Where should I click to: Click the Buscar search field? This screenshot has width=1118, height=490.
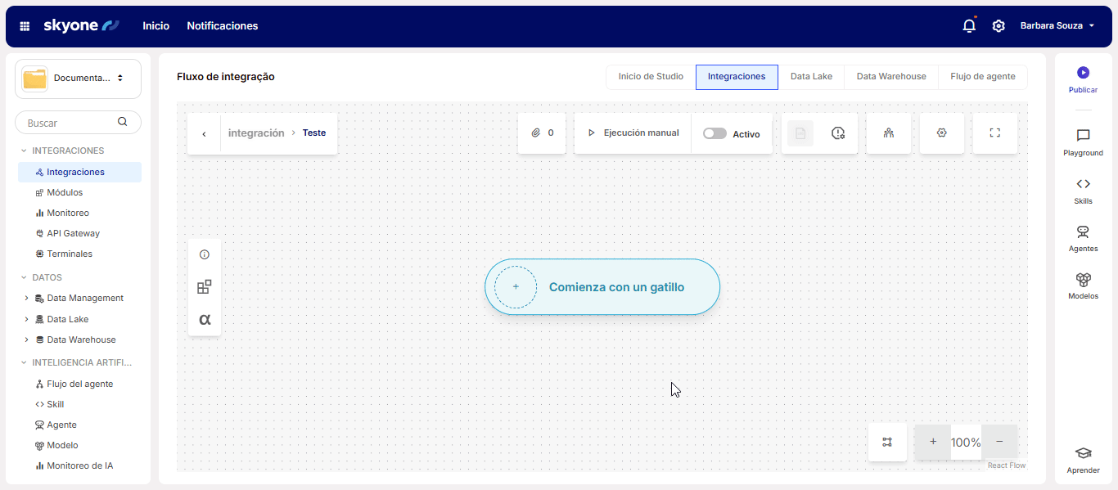click(x=70, y=123)
